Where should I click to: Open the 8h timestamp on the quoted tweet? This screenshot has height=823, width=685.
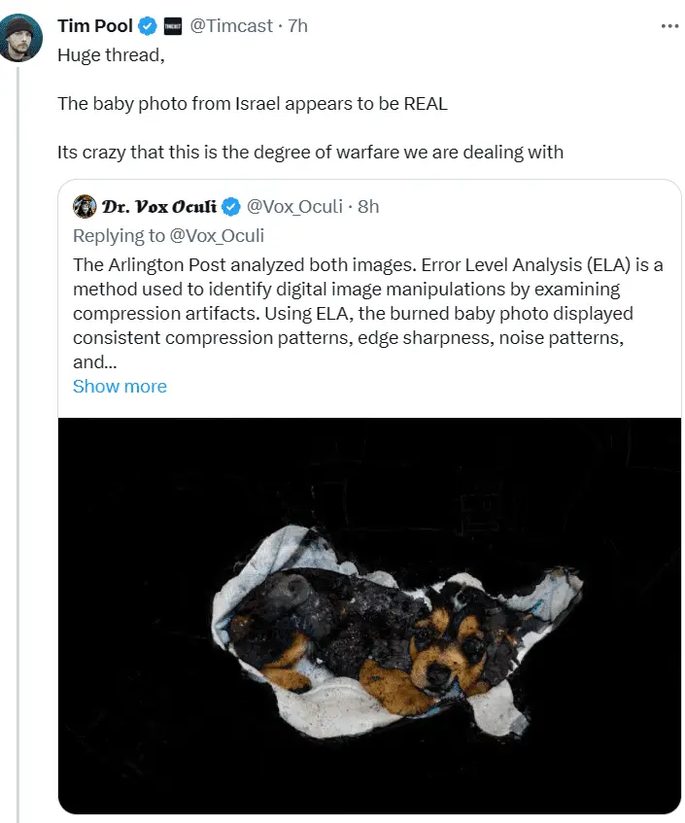pyautogui.click(x=368, y=206)
